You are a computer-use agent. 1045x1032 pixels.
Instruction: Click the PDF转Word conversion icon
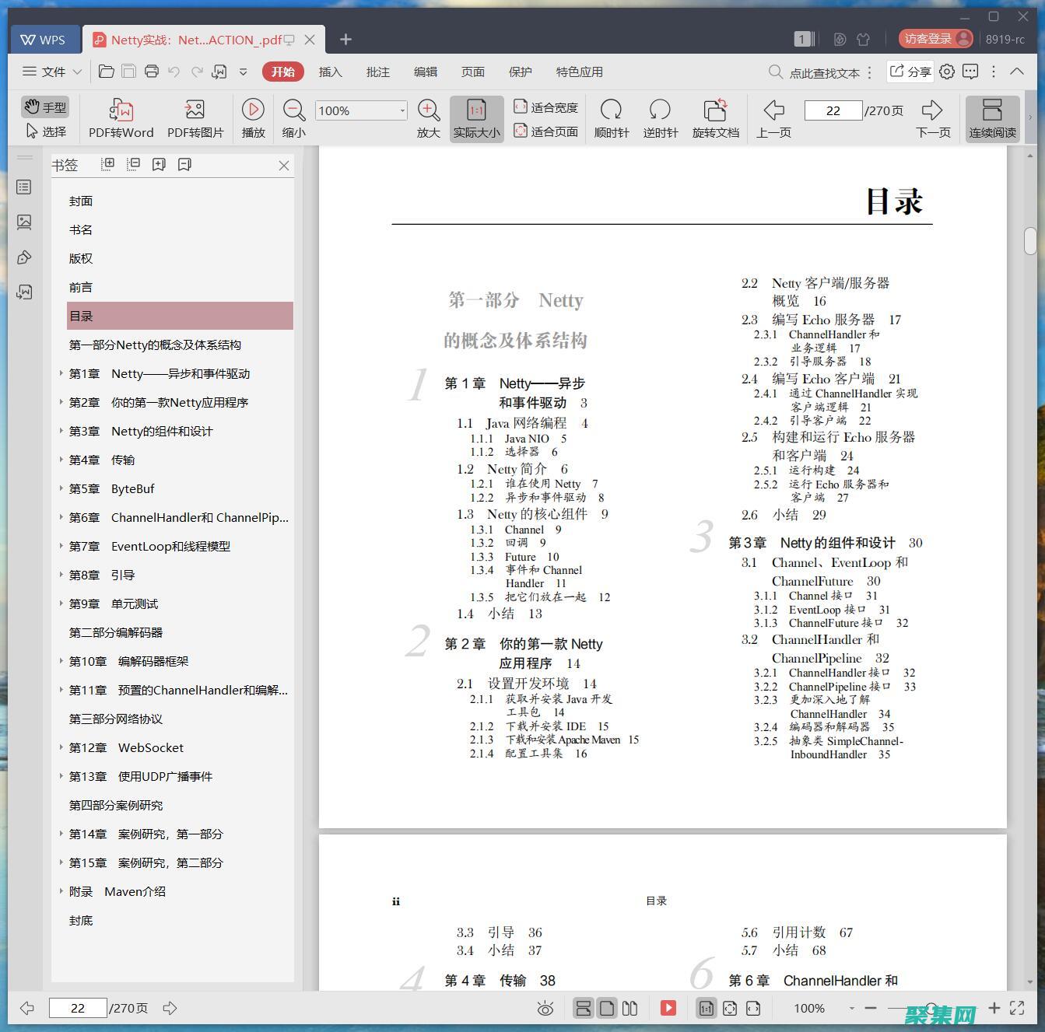[x=121, y=110]
